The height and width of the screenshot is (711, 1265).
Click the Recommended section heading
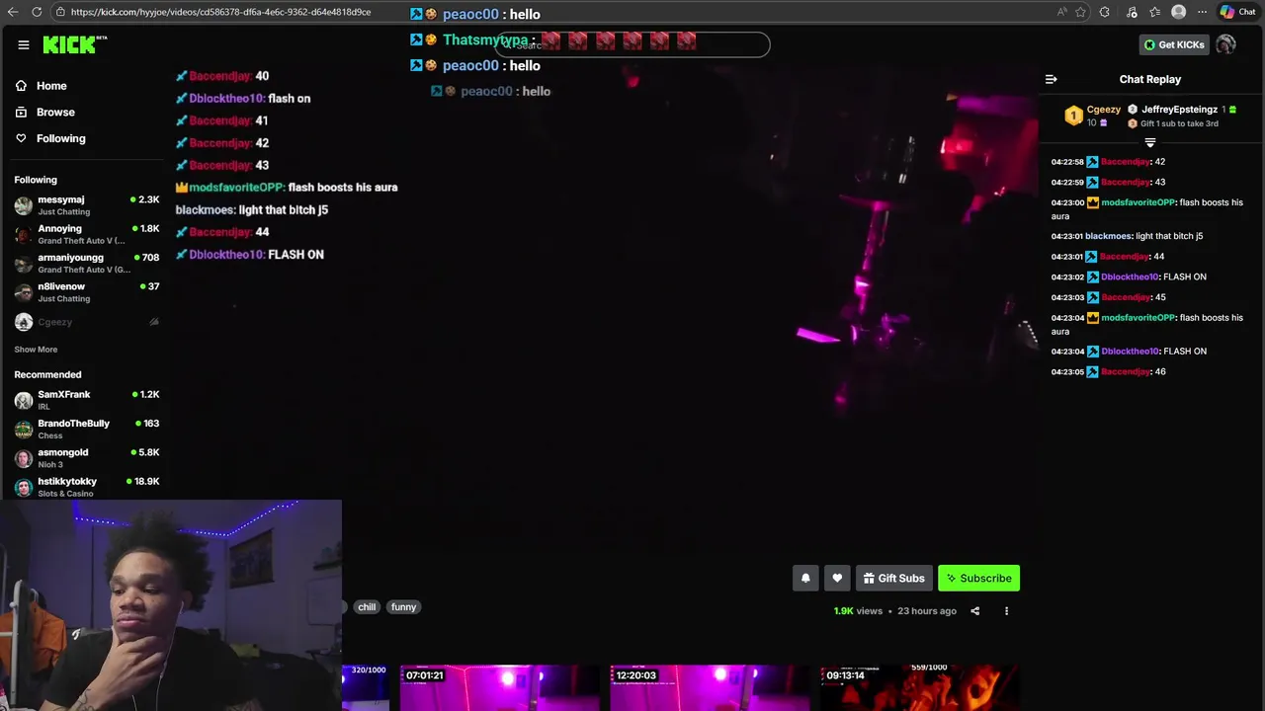pos(47,375)
